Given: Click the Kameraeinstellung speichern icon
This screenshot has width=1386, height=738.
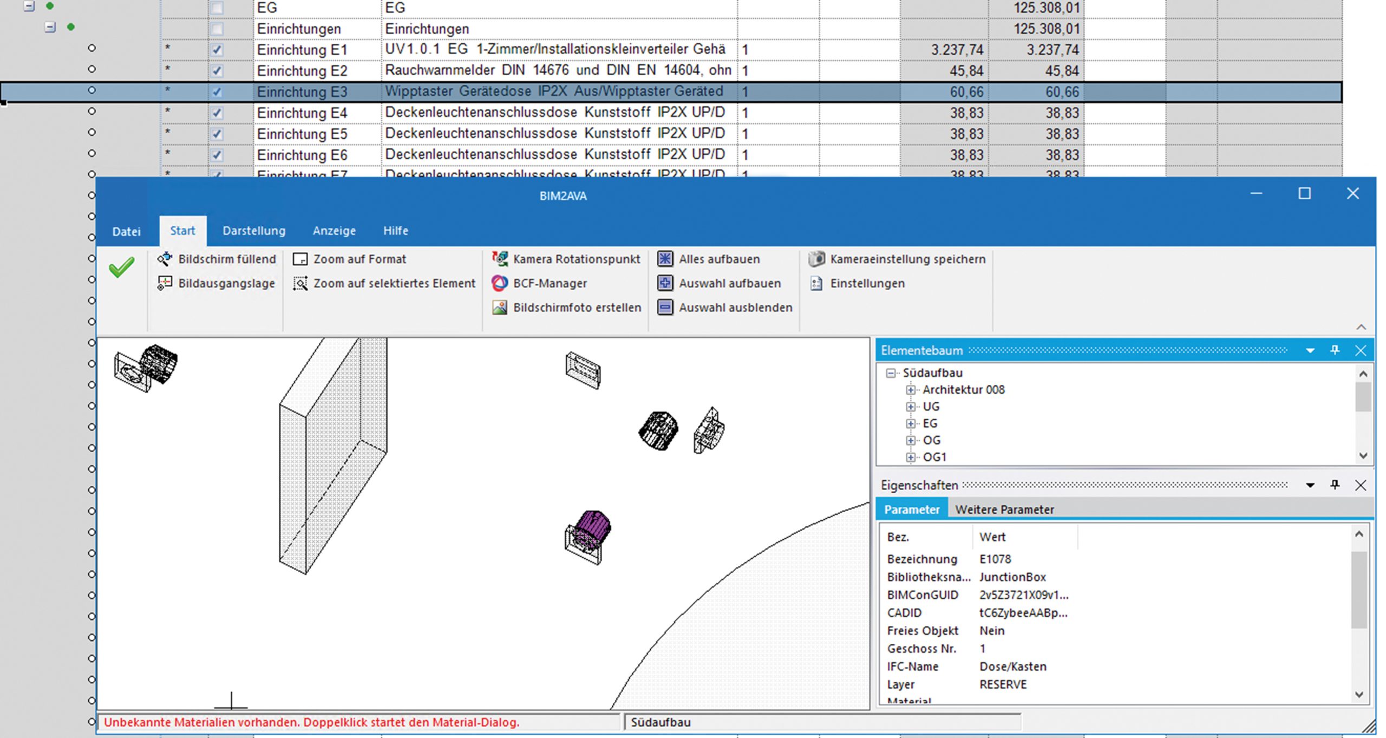Looking at the screenshot, I should tap(816, 259).
